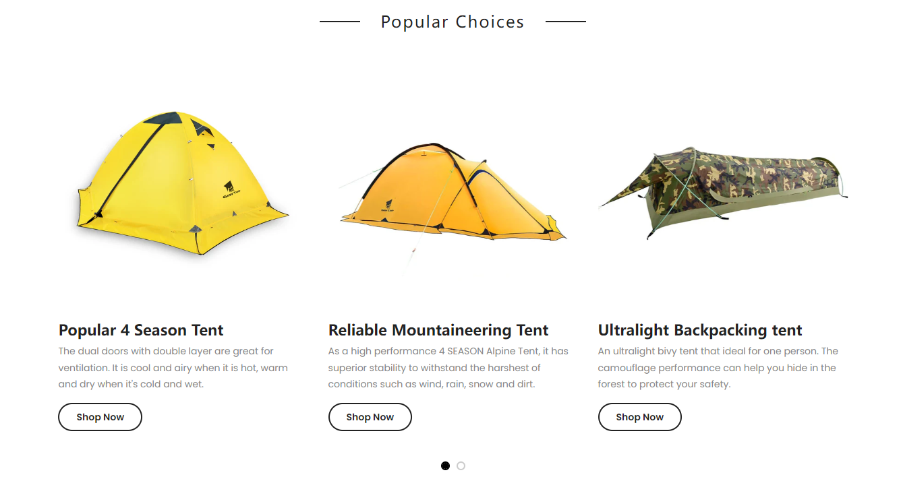
Task: Select the first filled carousel dot
Action: point(445,465)
